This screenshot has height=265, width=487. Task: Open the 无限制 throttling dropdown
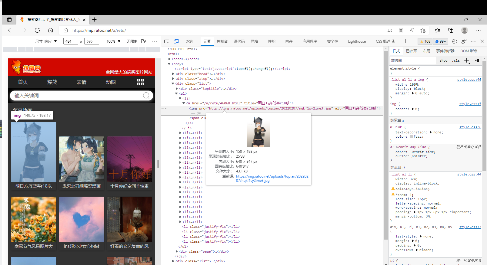tap(132, 41)
